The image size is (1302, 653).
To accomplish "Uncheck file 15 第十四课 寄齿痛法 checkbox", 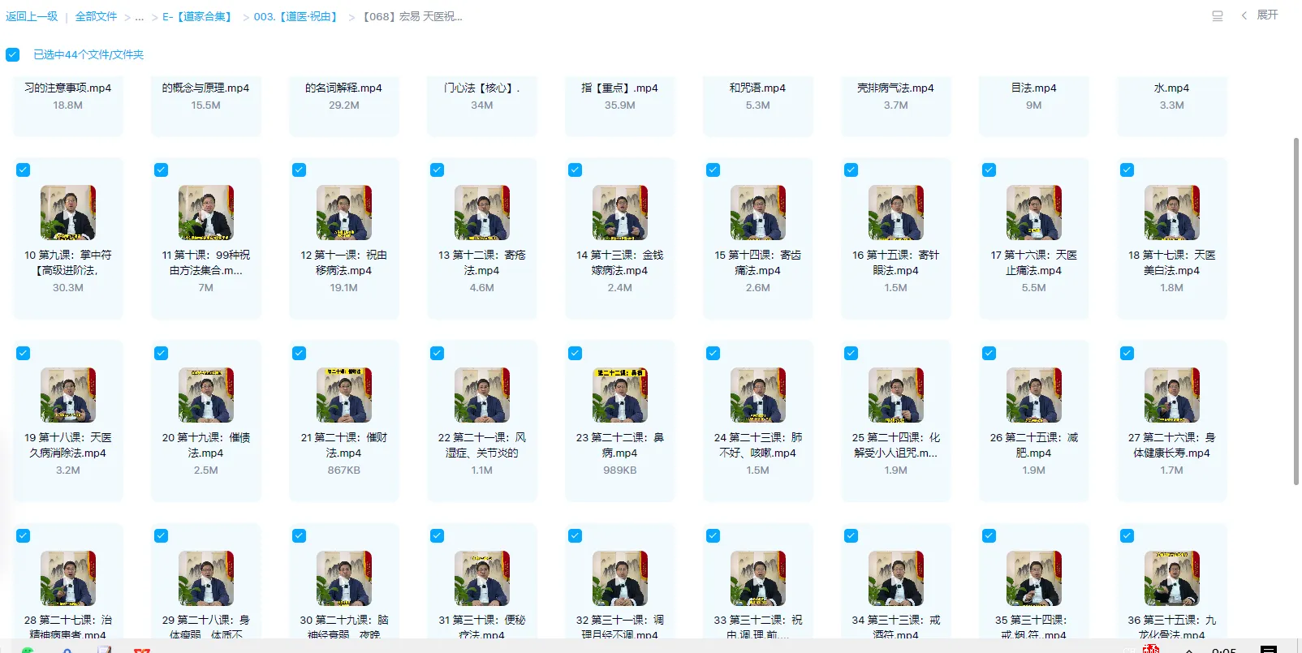I will pos(713,170).
